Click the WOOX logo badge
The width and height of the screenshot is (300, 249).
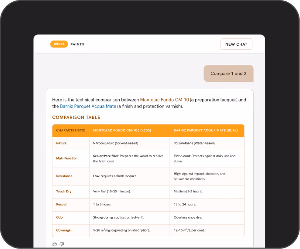59,44
